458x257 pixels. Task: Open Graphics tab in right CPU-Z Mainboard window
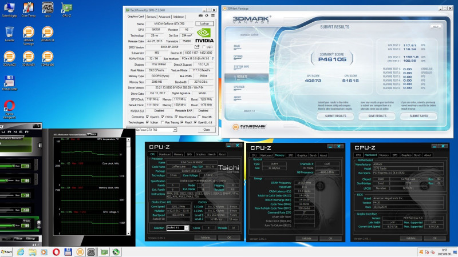pyautogui.click(x=406, y=155)
